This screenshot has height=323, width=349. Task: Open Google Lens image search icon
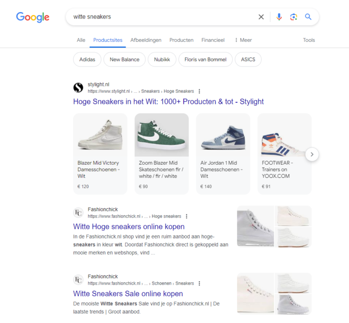point(294,17)
